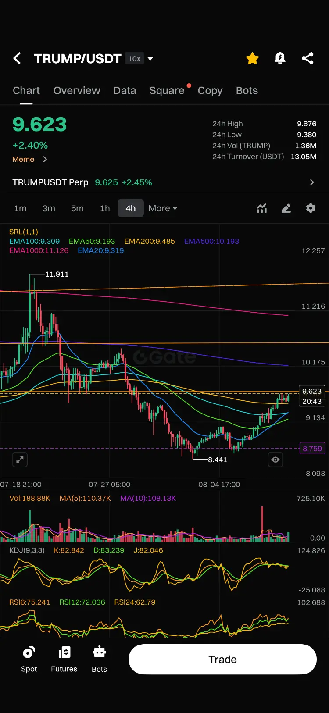Viewport: 329px width, 713px height.
Task: Tap the large 9.623 price
Action: tap(39, 125)
